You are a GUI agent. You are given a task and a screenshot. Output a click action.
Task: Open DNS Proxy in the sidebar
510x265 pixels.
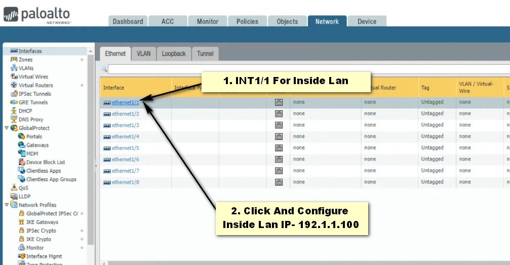[30, 120]
